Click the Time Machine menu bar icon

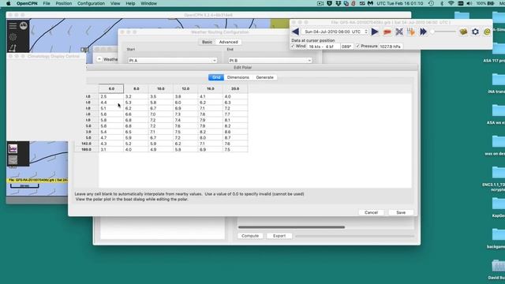(x=431, y=3)
